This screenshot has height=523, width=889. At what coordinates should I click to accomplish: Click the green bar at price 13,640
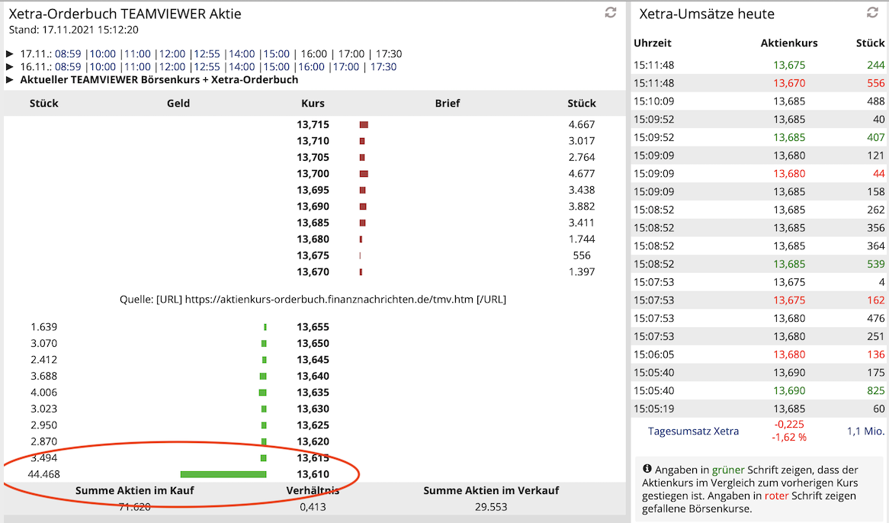[x=263, y=376]
